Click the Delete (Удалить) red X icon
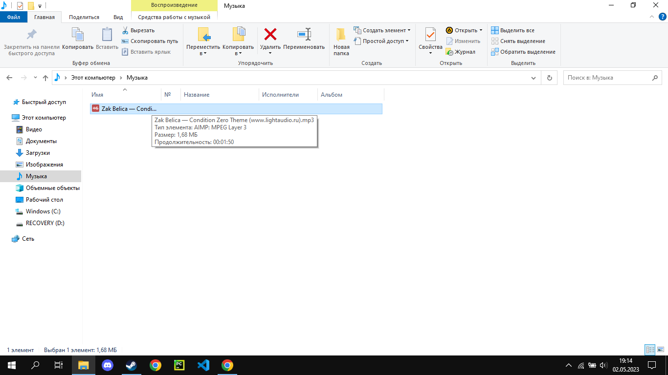 (x=270, y=34)
